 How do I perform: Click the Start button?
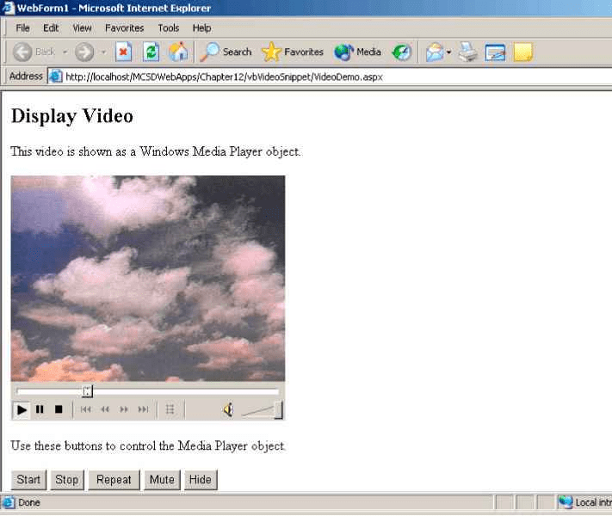[x=28, y=479]
